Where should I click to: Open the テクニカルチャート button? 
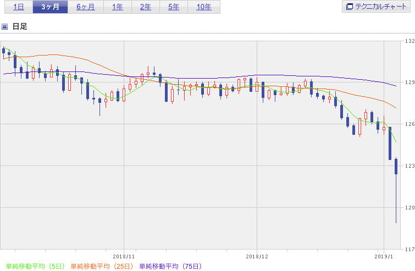(x=376, y=7)
